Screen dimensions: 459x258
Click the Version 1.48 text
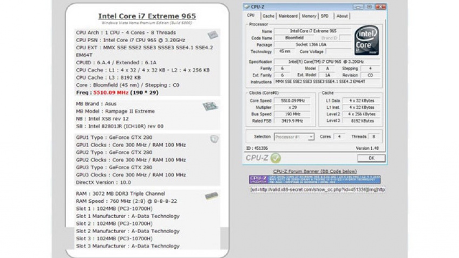pyautogui.click(x=368, y=148)
